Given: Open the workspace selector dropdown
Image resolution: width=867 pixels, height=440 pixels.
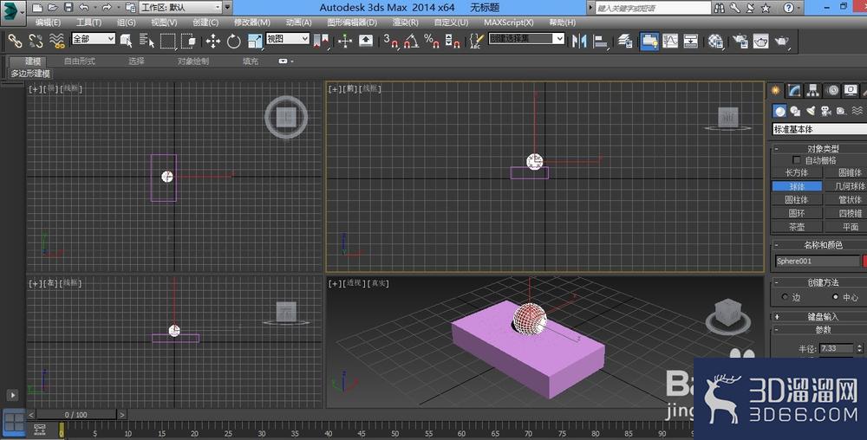Looking at the screenshot, I should click(x=181, y=7).
